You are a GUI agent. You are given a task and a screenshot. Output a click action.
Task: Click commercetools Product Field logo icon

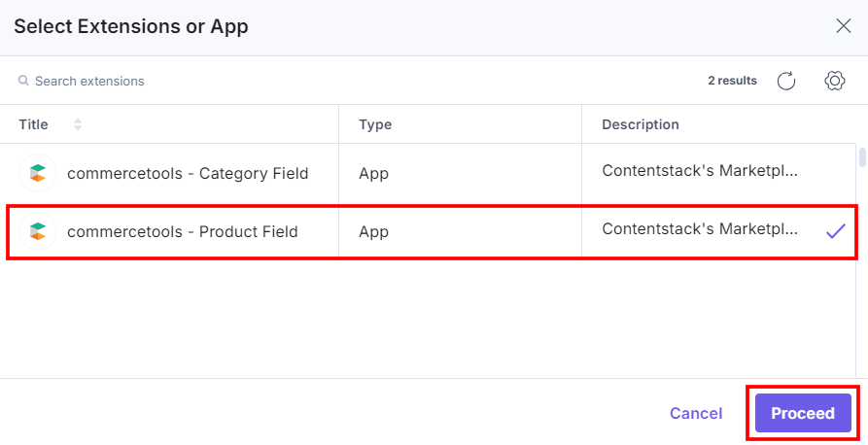point(38,231)
